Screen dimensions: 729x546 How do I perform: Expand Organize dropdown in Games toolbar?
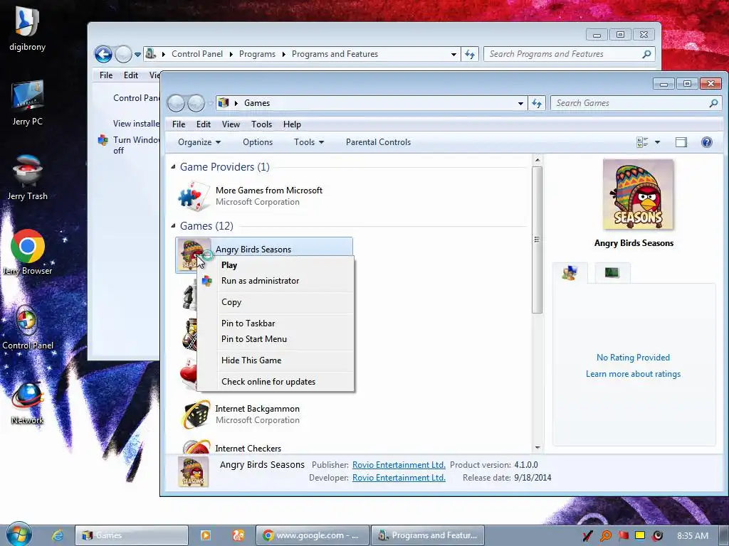point(199,142)
